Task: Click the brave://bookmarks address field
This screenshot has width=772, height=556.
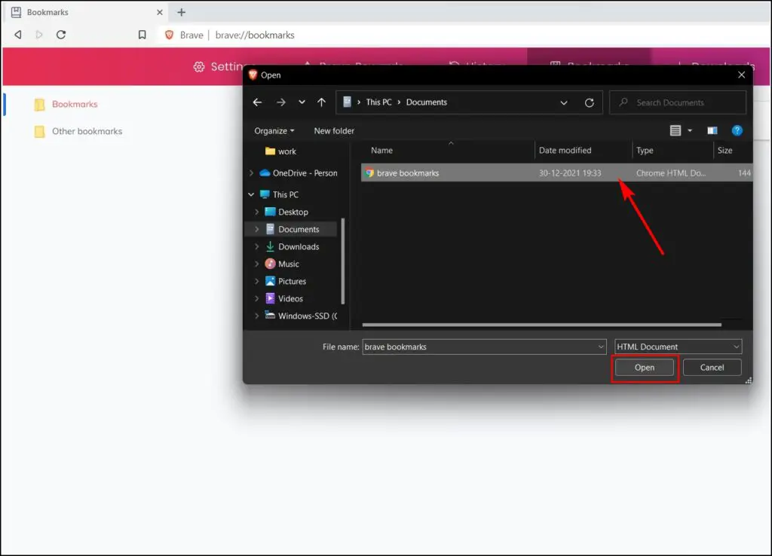Action: tap(255, 35)
